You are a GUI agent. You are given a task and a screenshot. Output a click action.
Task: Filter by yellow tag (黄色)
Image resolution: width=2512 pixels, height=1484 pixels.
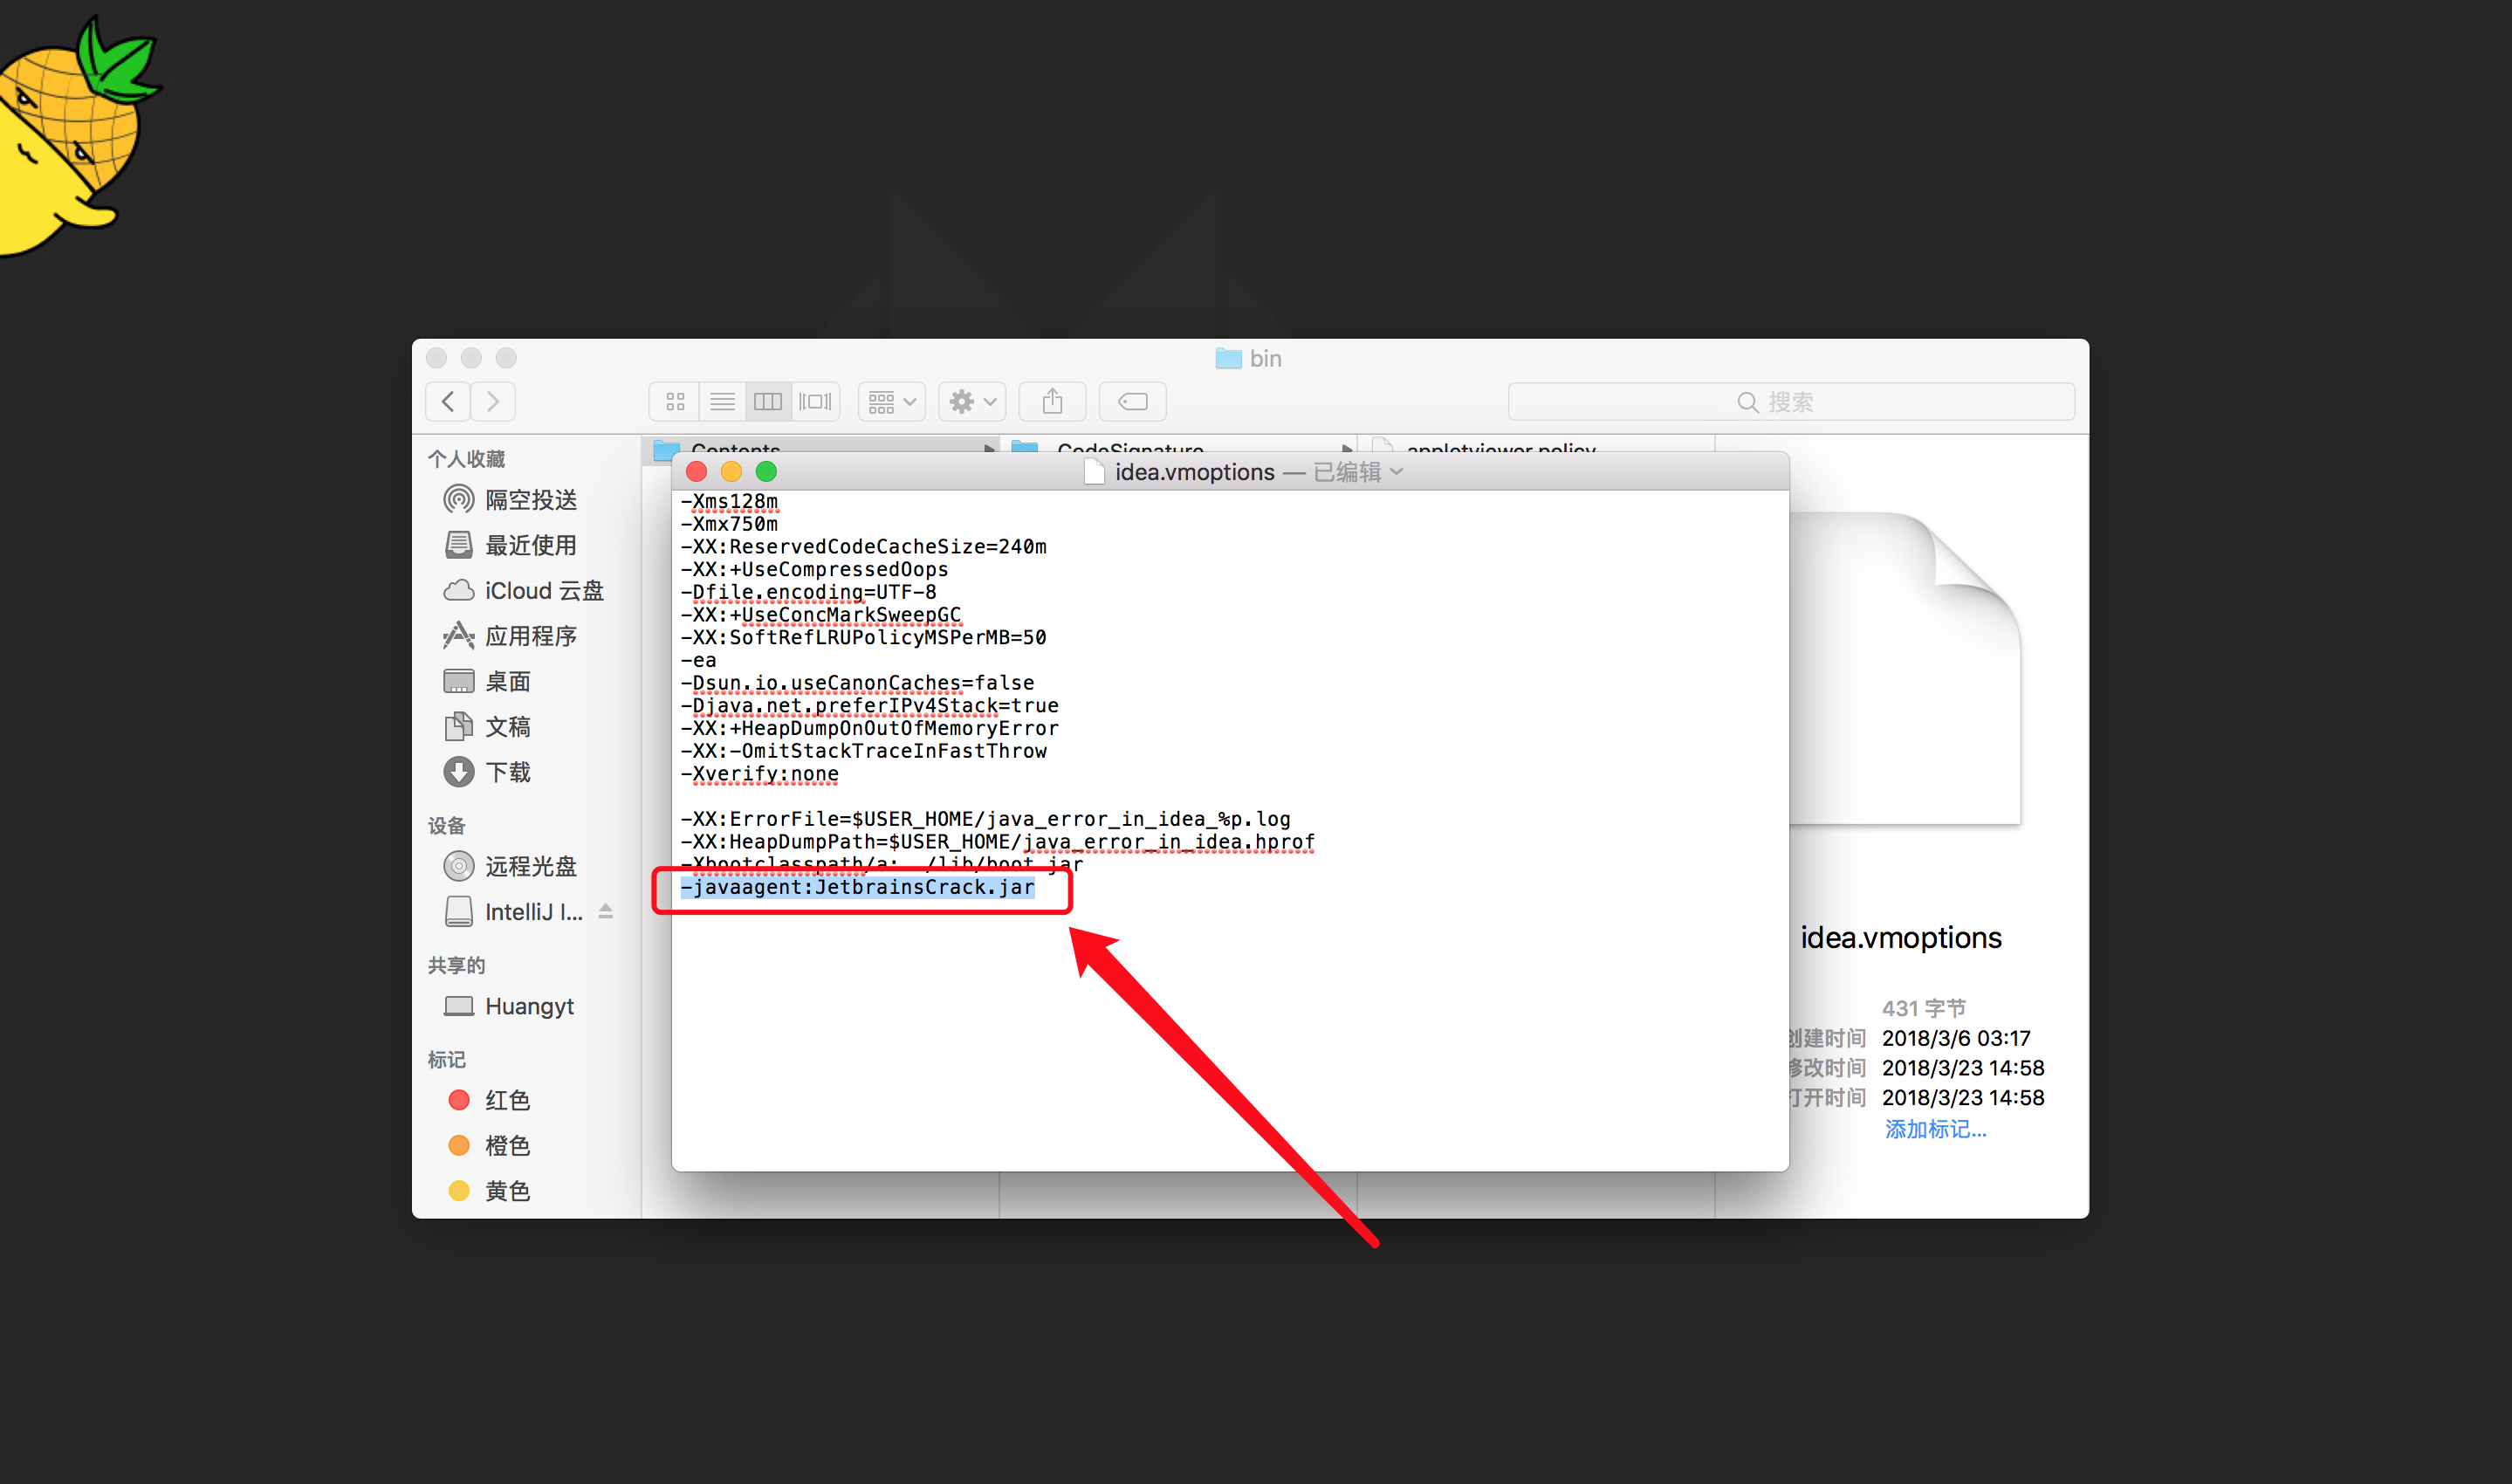point(528,1191)
